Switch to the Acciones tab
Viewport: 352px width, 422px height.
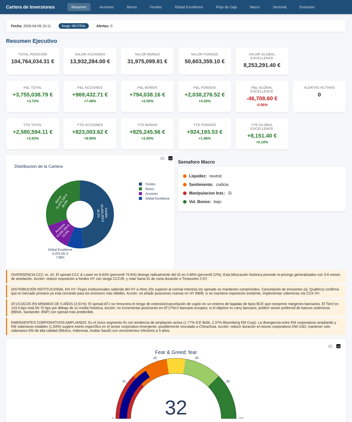coord(107,7)
